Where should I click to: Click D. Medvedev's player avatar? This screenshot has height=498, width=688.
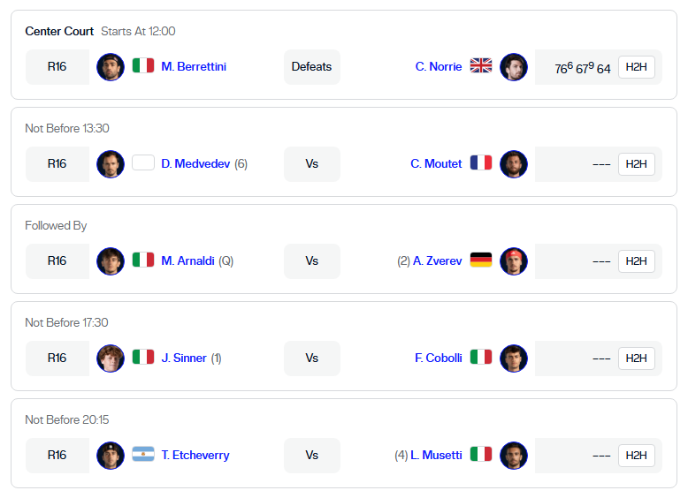click(x=111, y=163)
